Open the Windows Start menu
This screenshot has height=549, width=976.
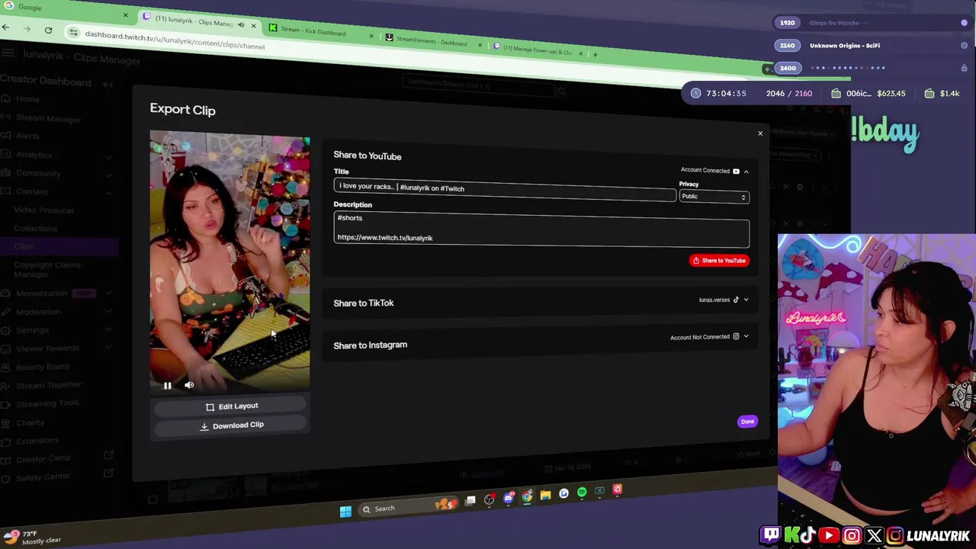tap(345, 512)
